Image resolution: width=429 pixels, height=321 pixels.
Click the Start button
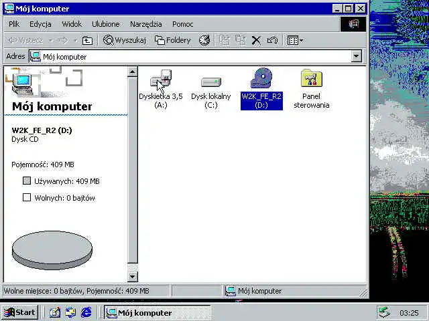coord(19,312)
